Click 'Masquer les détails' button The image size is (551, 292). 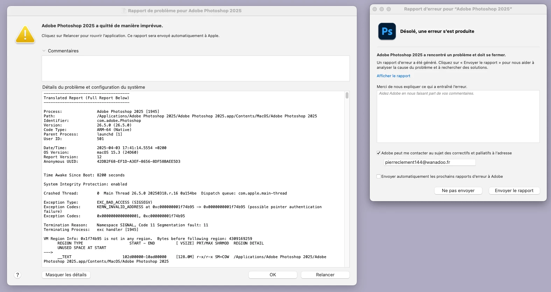pos(66,275)
